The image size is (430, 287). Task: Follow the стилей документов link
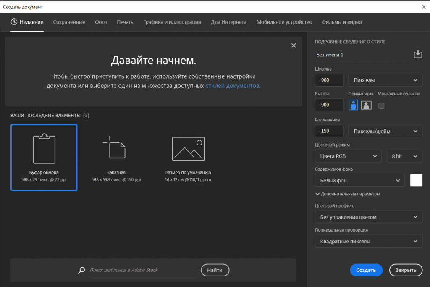(x=232, y=86)
